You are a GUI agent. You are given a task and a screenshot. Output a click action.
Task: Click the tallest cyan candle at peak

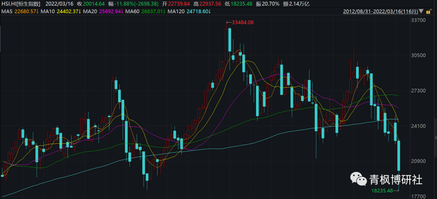coord(229,40)
